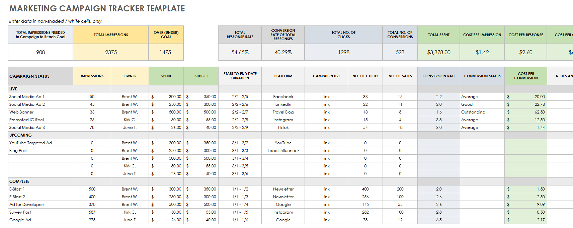Select the impressions needed cell showing 900
Viewport: 573px width, 228px height.
coord(40,53)
